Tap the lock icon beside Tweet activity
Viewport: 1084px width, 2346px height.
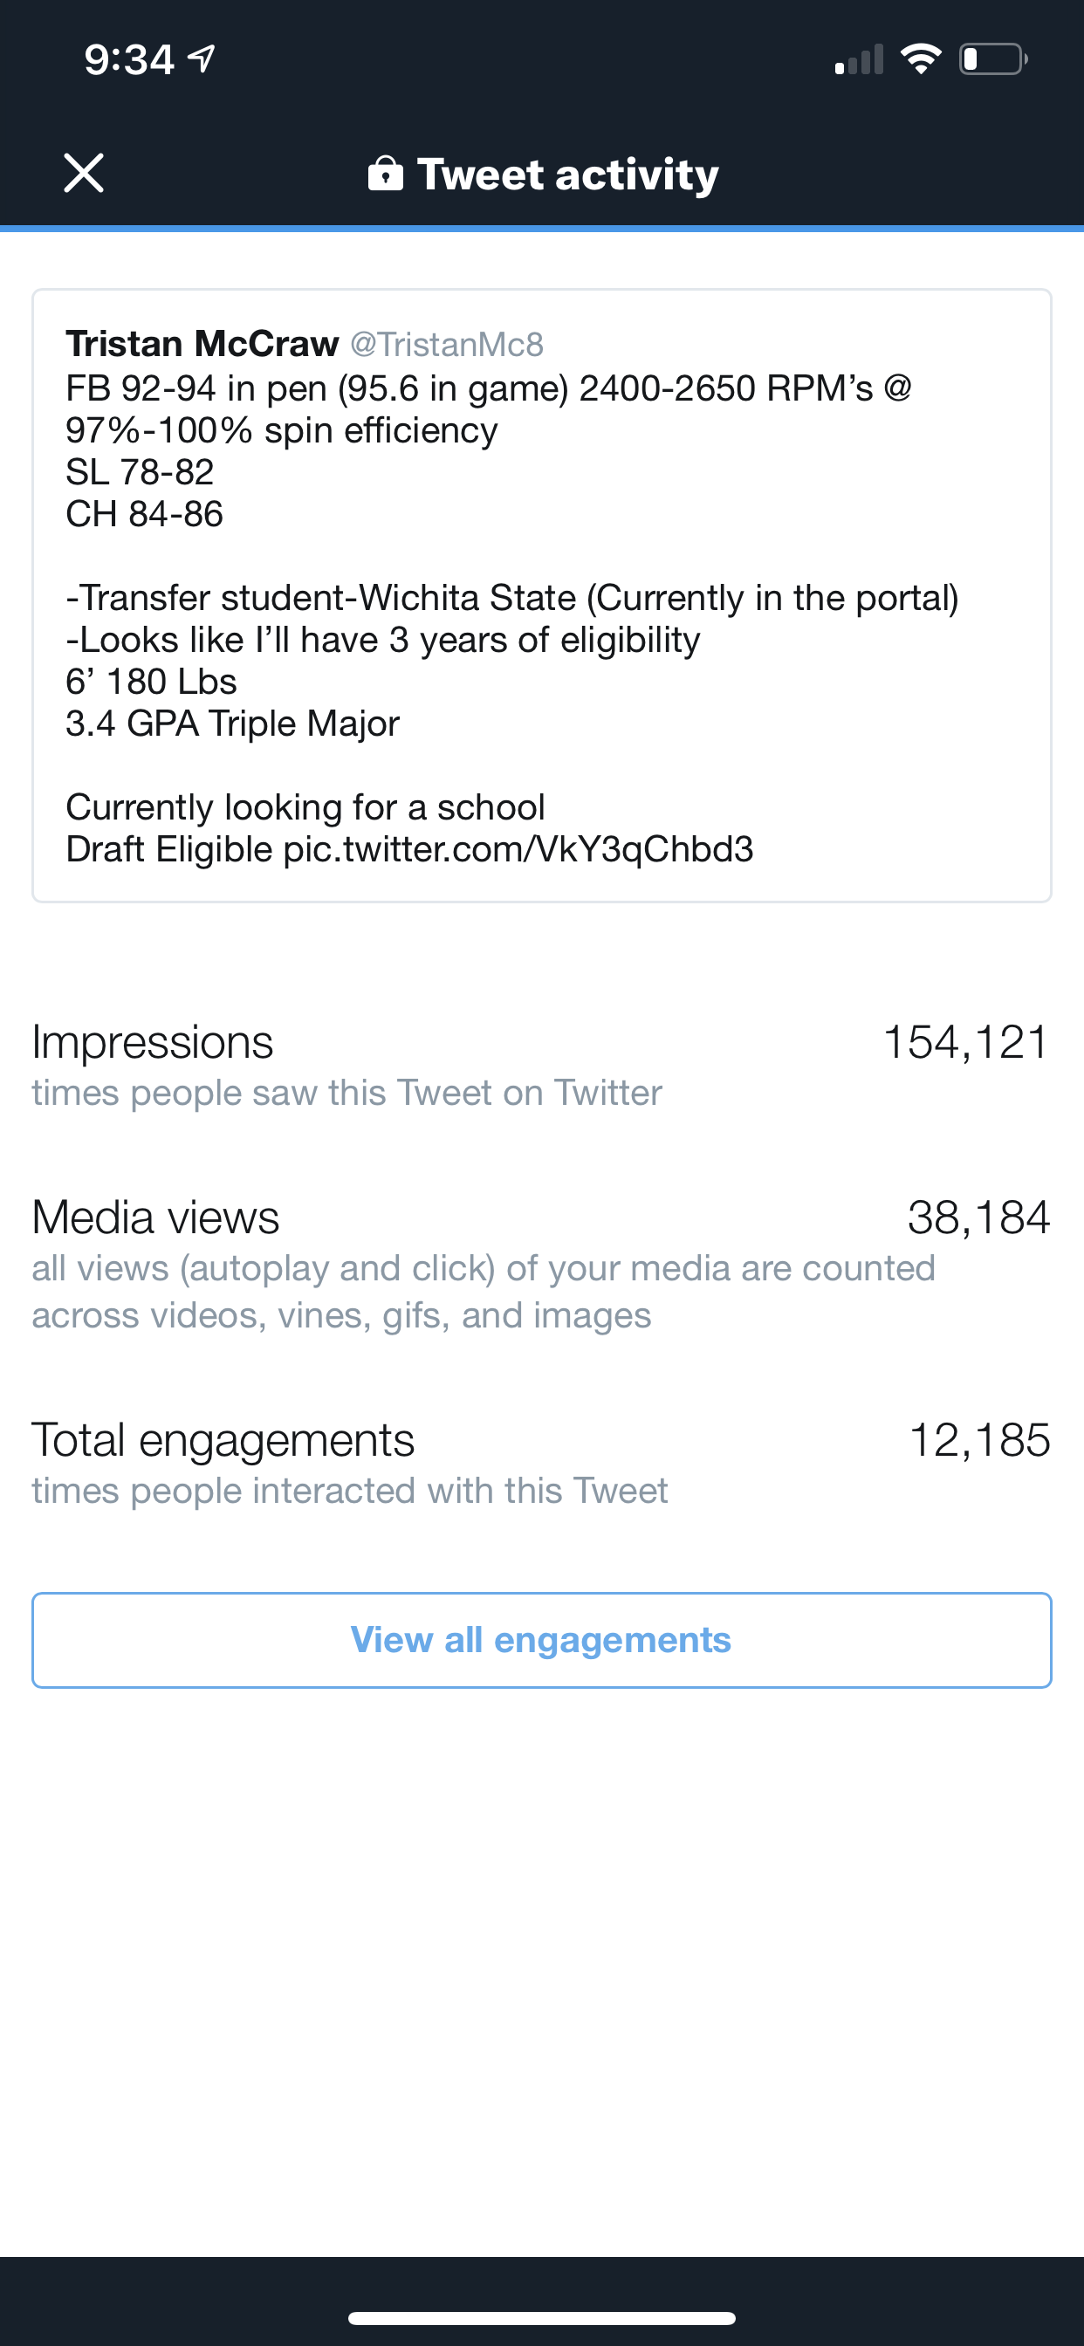click(x=385, y=172)
